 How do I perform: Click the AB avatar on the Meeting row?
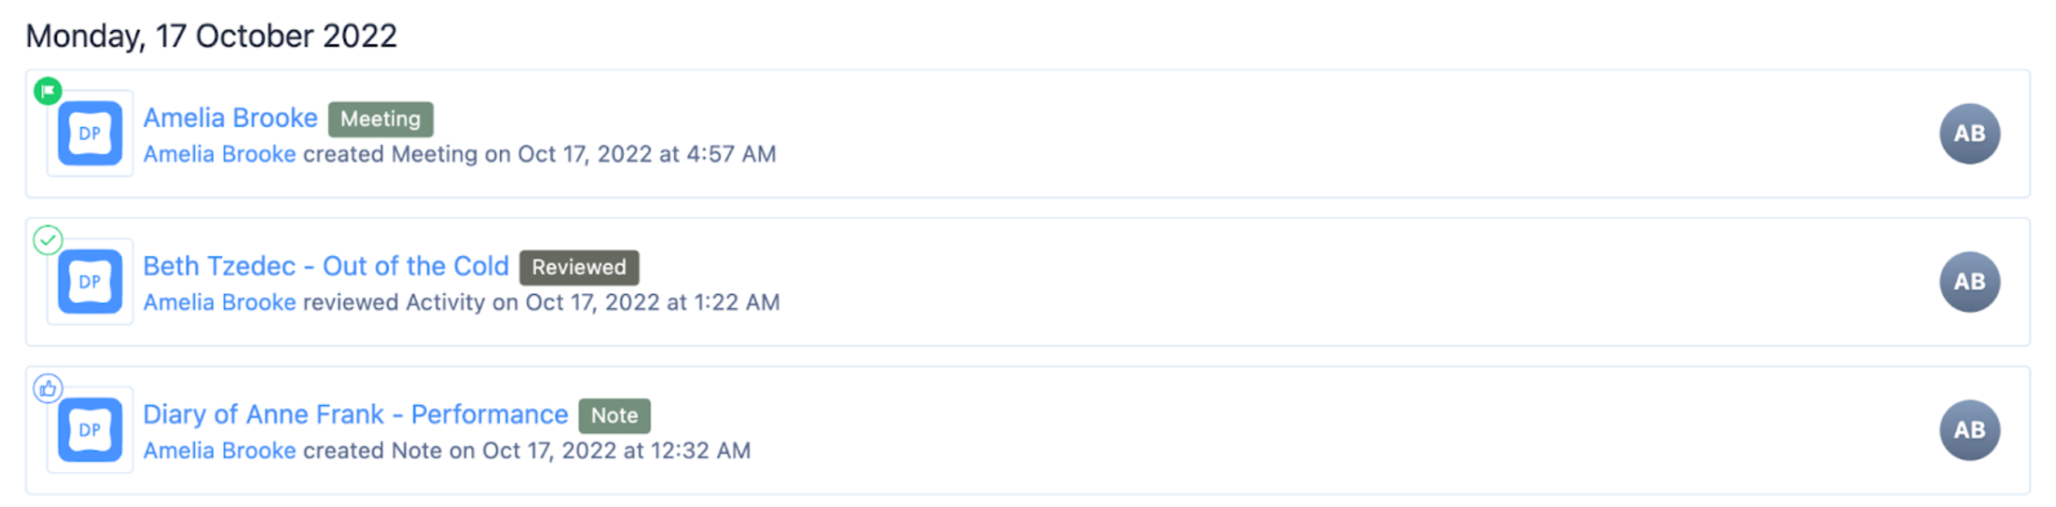click(x=1970, y=134)
